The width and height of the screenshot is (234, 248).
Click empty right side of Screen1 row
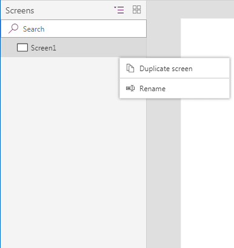(101, 47)
